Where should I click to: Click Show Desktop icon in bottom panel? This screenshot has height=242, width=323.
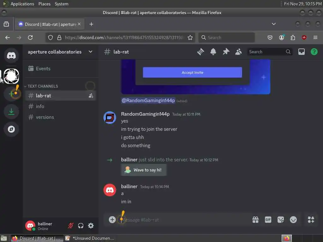point(4,238)
